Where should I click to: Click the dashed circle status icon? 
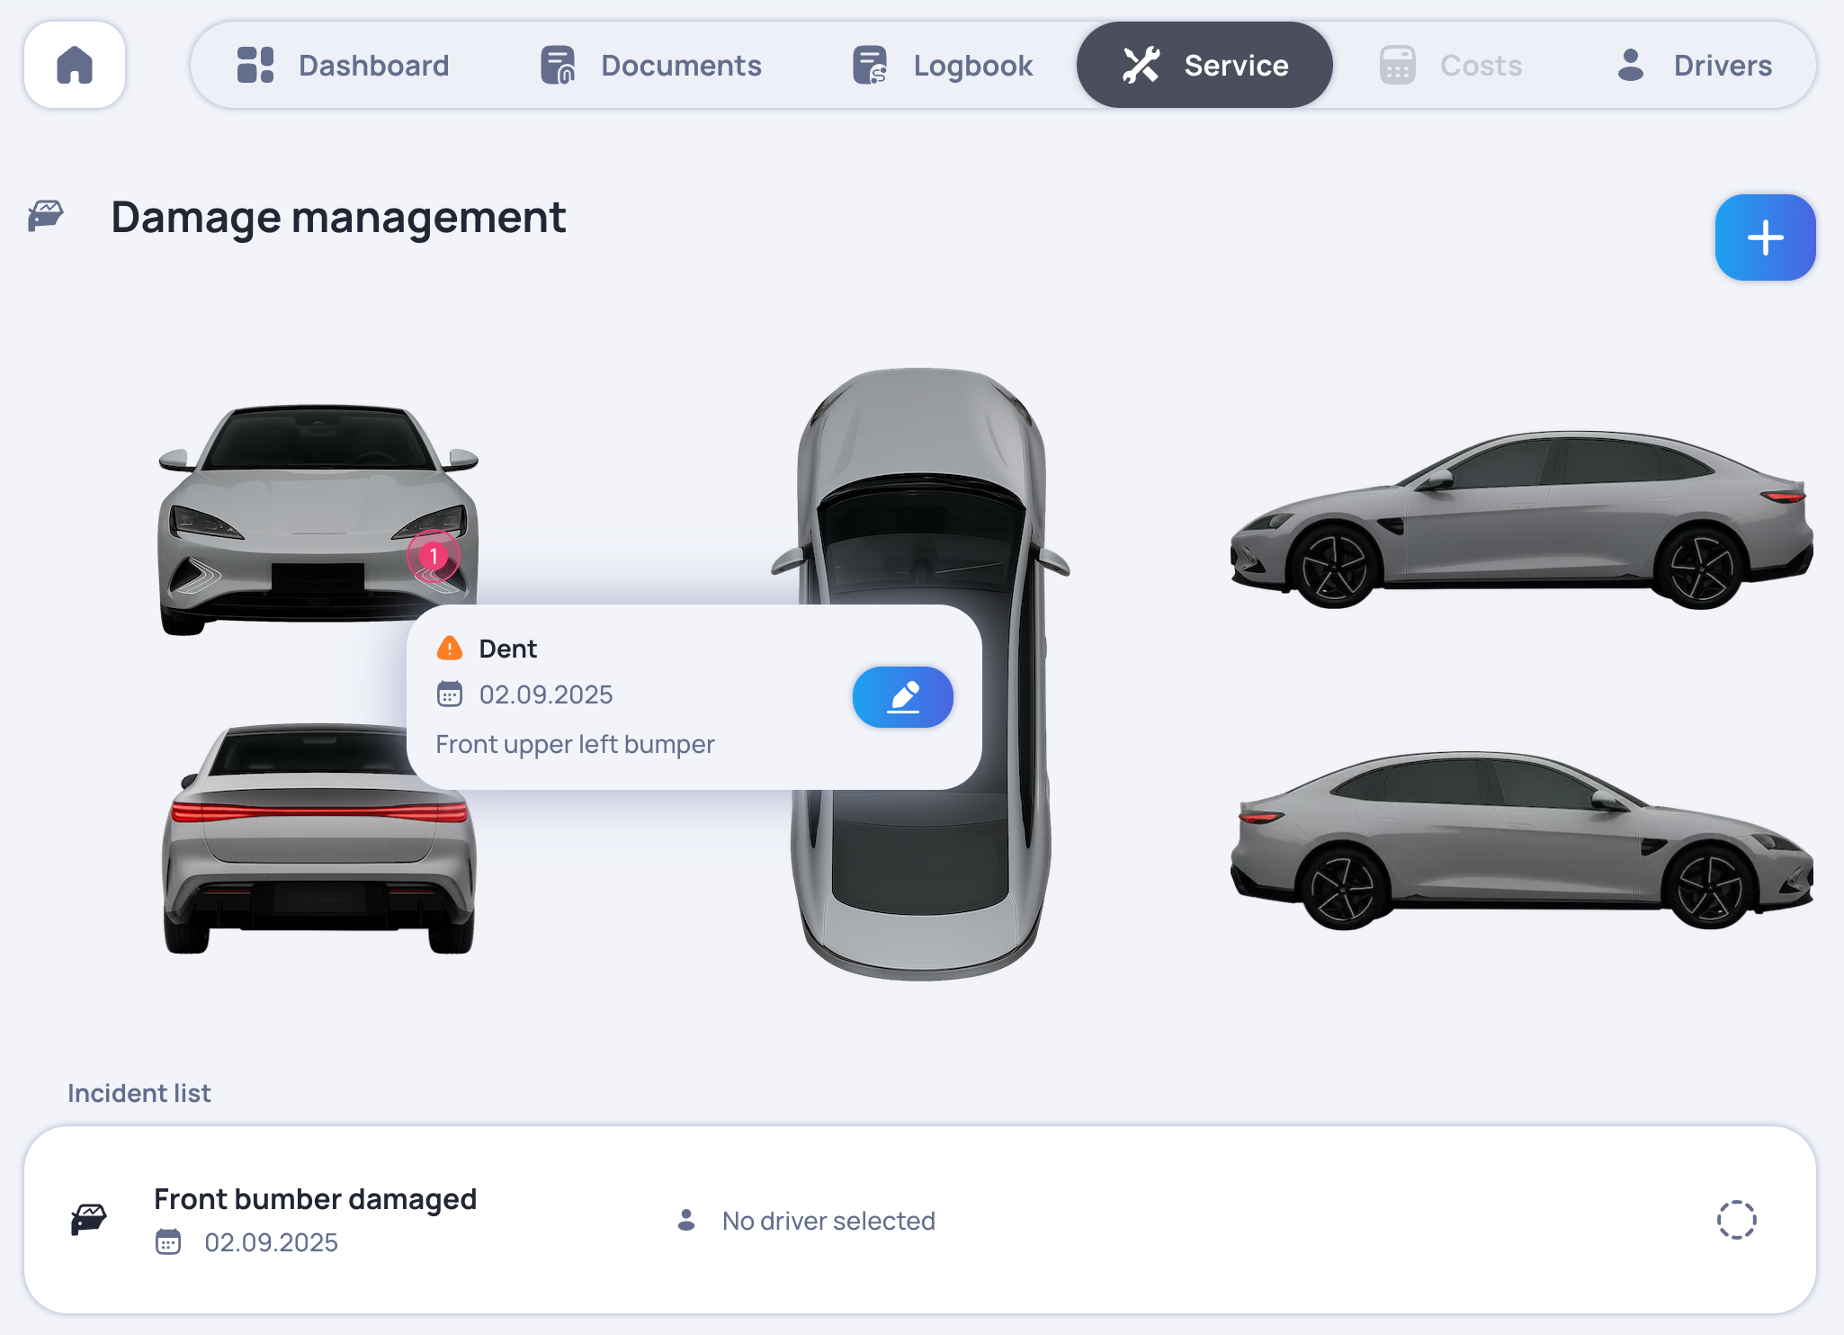(x=1735, y=1220)
